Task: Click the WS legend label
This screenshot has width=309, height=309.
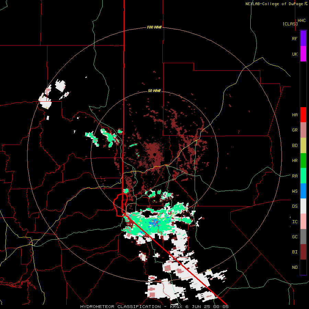Action: pos(295,191)
